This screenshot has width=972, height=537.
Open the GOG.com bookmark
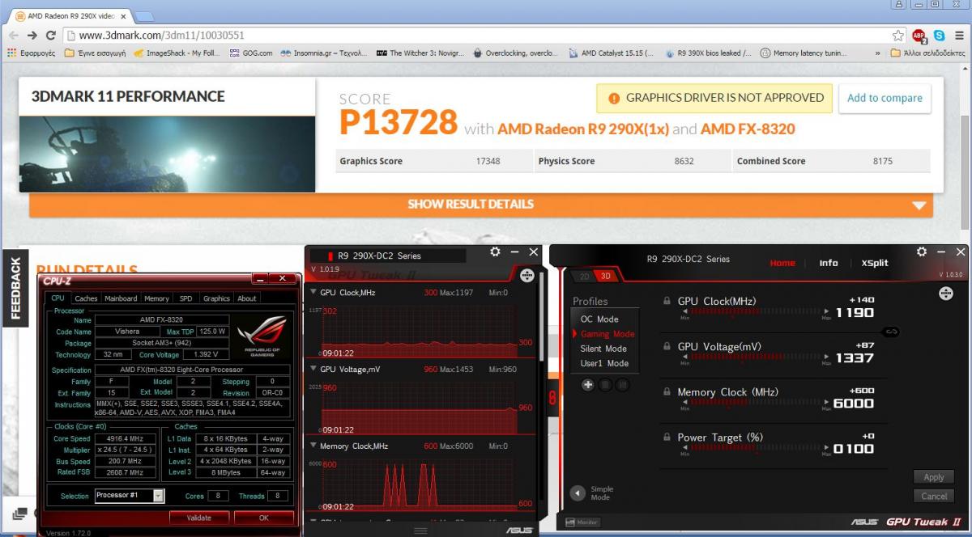click(251, 53)
